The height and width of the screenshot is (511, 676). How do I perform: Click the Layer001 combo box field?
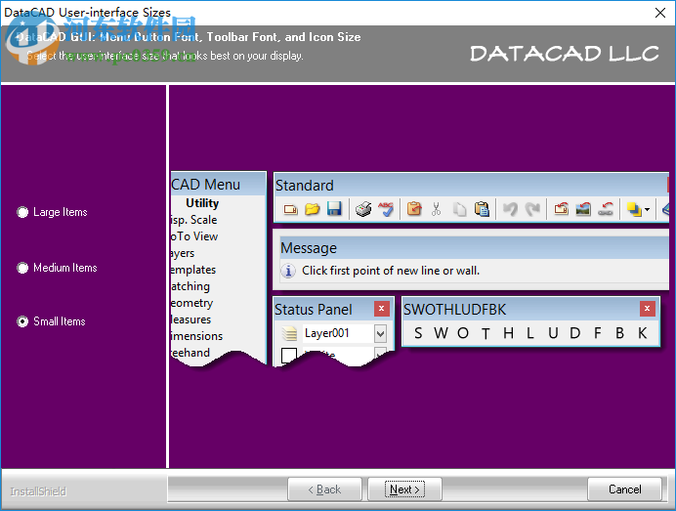click(344, 334)
